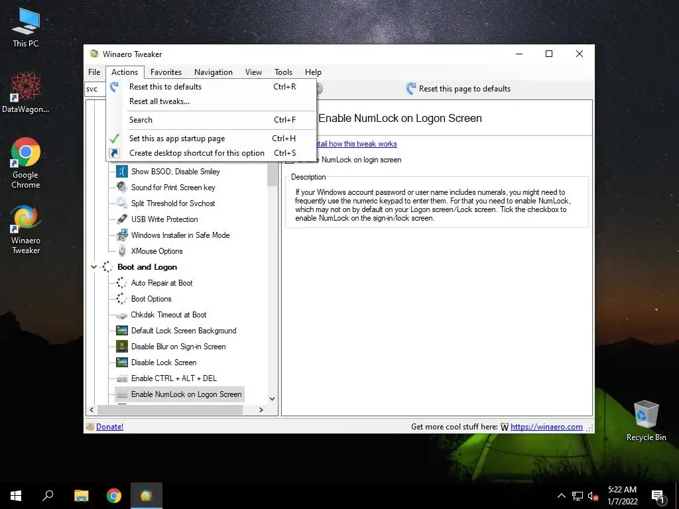Click the DataWagon desktop shortcut icon
This screenshot has height=509, width=679.
[x=26, y=87]
